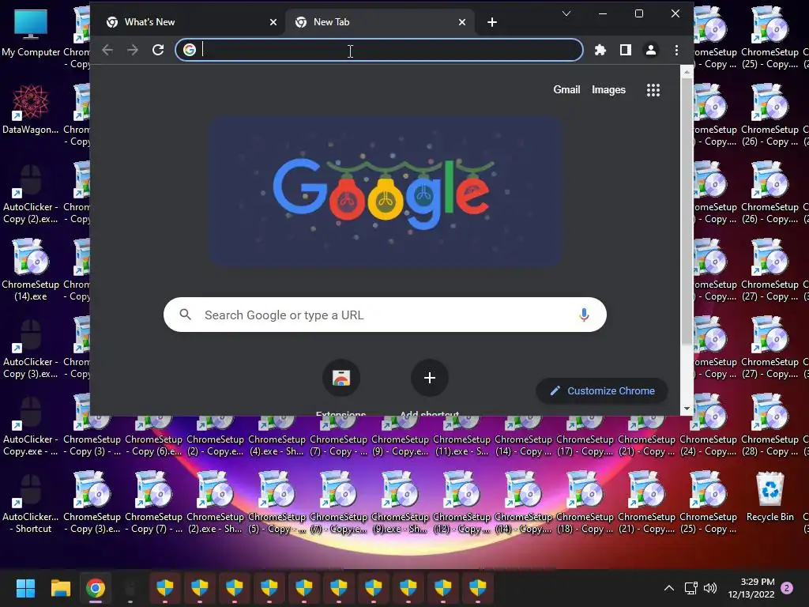Select the DataWagon desktop shortcut

(31, 109)
